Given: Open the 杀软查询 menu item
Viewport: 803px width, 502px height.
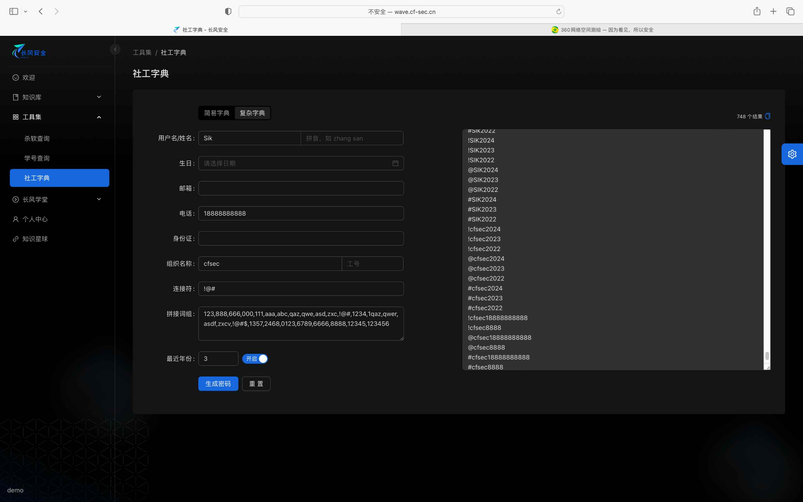Looking at the screenshot, I should tap(37, 138).
